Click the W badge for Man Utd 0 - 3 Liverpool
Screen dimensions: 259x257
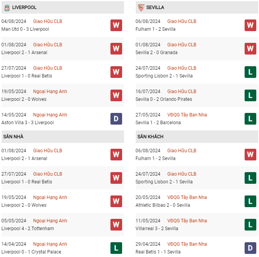(116, 25)
